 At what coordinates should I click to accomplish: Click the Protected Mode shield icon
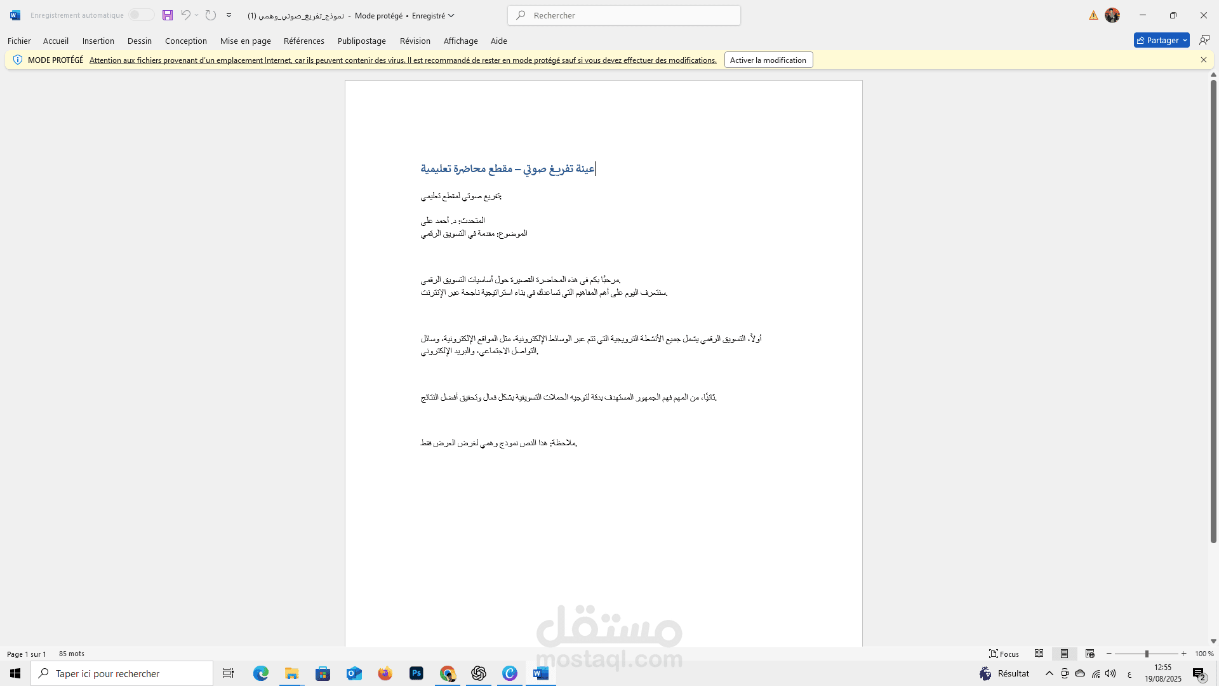[x=18, y=60]
